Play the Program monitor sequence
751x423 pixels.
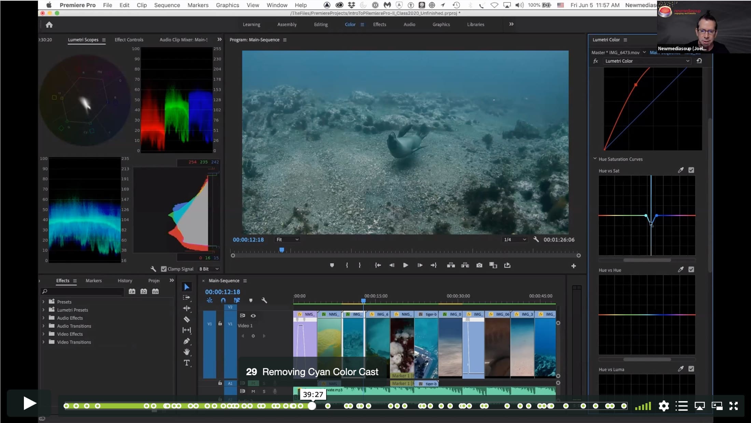[x=405, y=265]
